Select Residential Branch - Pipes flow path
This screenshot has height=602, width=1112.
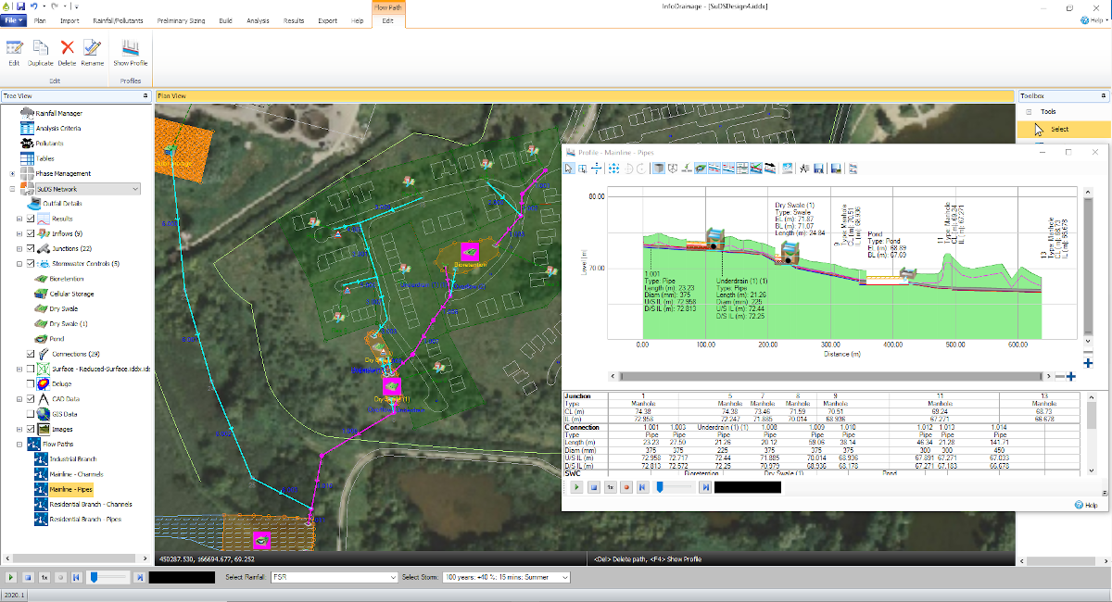(x=86, y=520)
